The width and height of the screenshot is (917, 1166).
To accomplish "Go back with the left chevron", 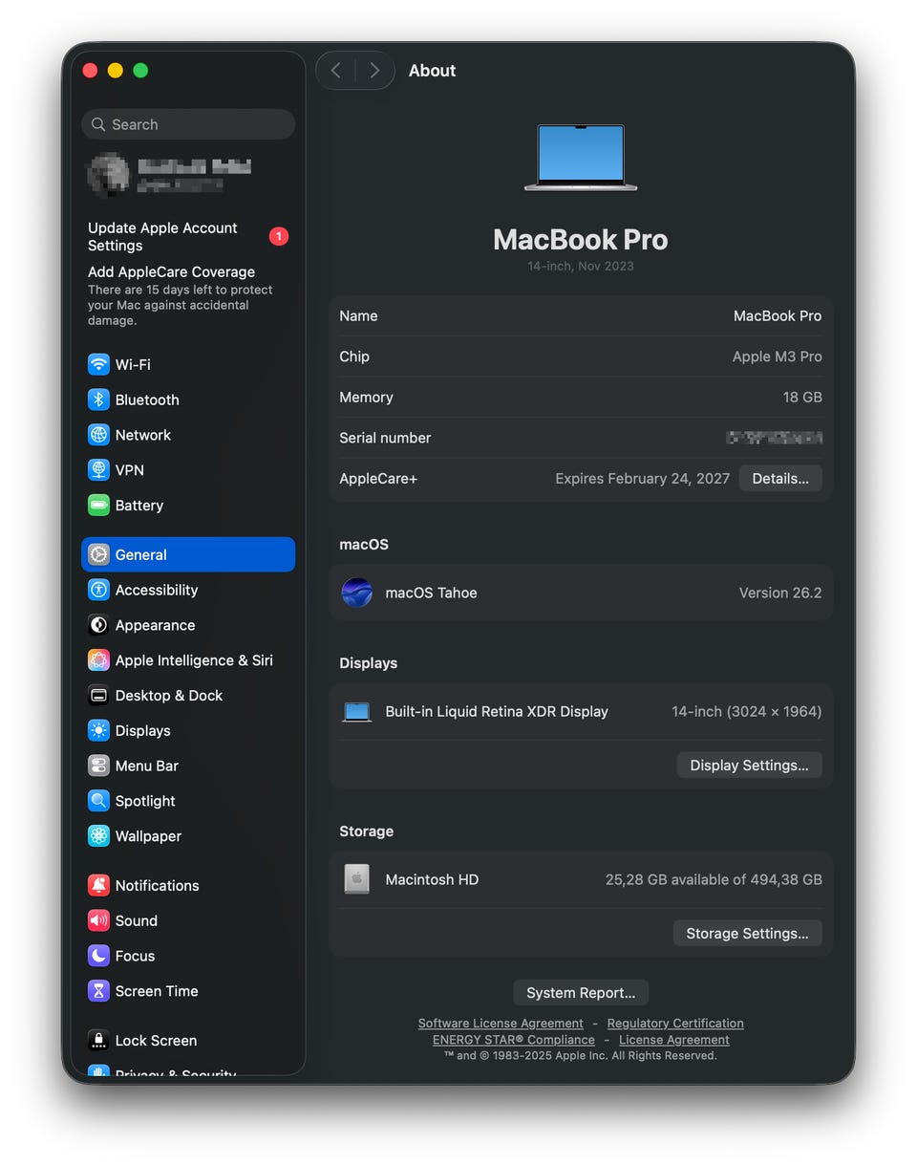I will tap(335, 70).
